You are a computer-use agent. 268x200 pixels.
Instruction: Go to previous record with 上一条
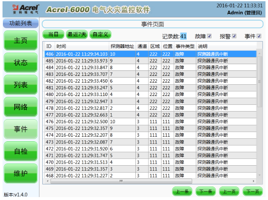[x=182, y=191]
